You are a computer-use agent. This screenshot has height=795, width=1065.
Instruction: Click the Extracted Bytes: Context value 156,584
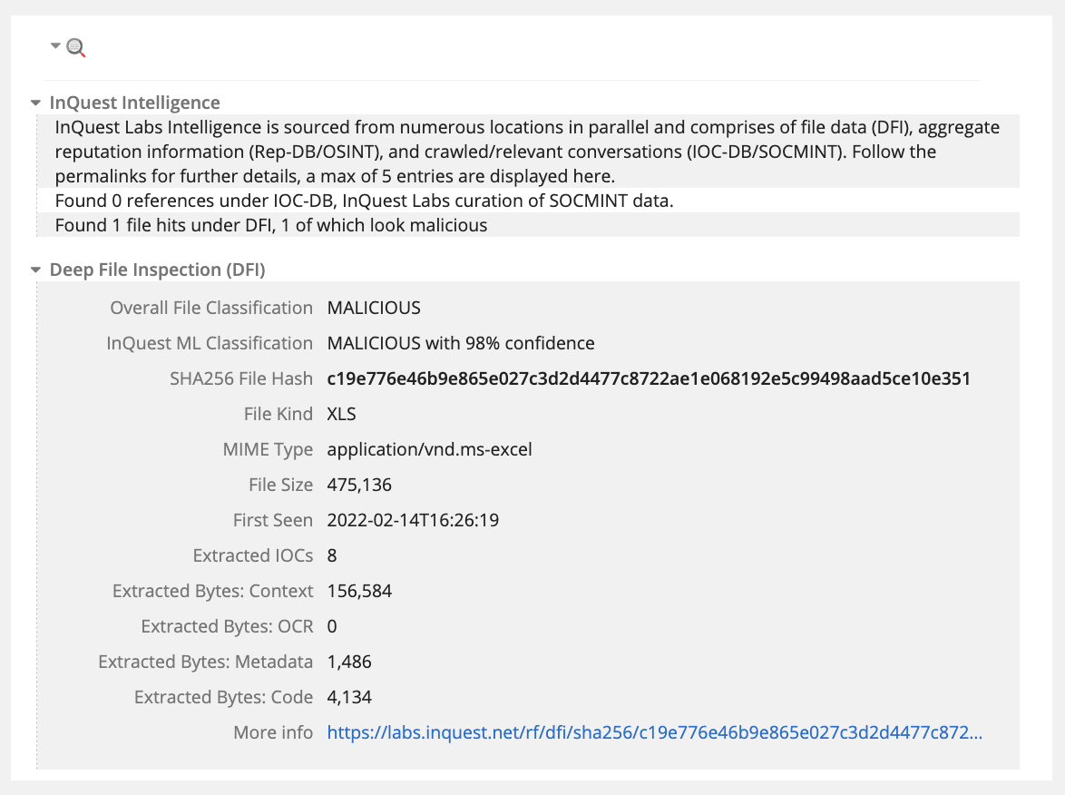click(x=359, y=591)
